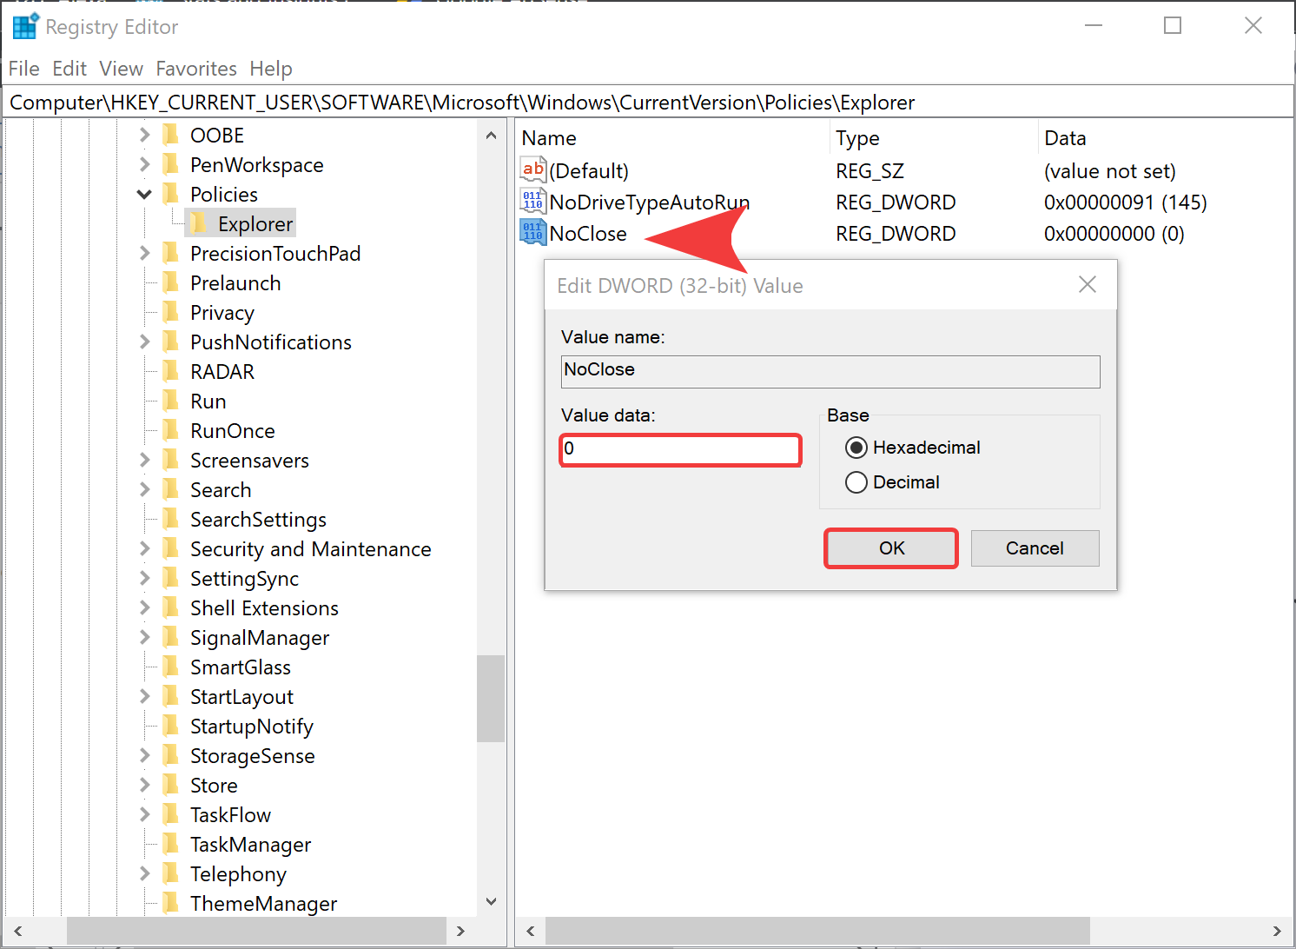Click the tree pane scroll up arrow

point(491,136)
